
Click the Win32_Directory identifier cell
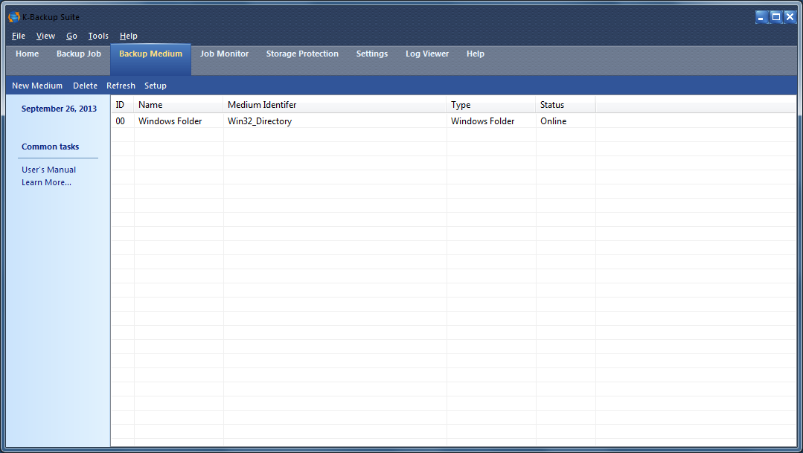pos(260,121)
